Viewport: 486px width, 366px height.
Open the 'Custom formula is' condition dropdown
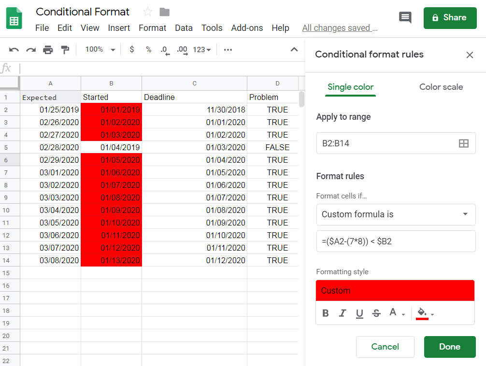pyautogui.click(x=396, y=214)
